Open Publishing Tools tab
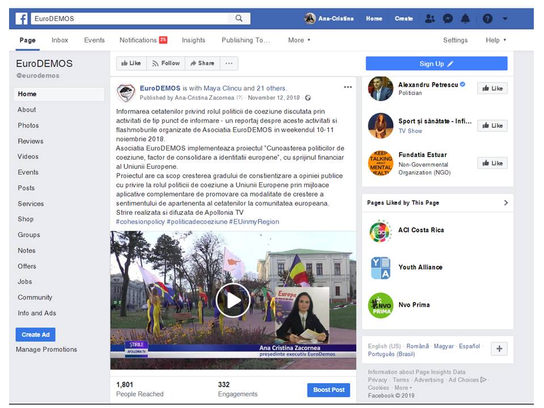This screenshot has height=408, width=544. (x=245, y=40)
